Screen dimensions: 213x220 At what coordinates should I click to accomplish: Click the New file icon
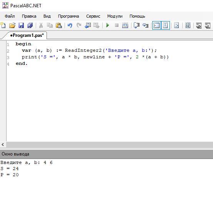coord(3,26)
